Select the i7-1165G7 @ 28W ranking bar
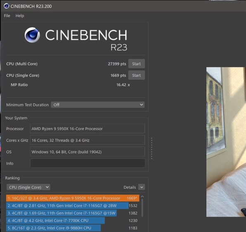Image resolution: width=246 pixels, height=232 pixels. point(67,206)
